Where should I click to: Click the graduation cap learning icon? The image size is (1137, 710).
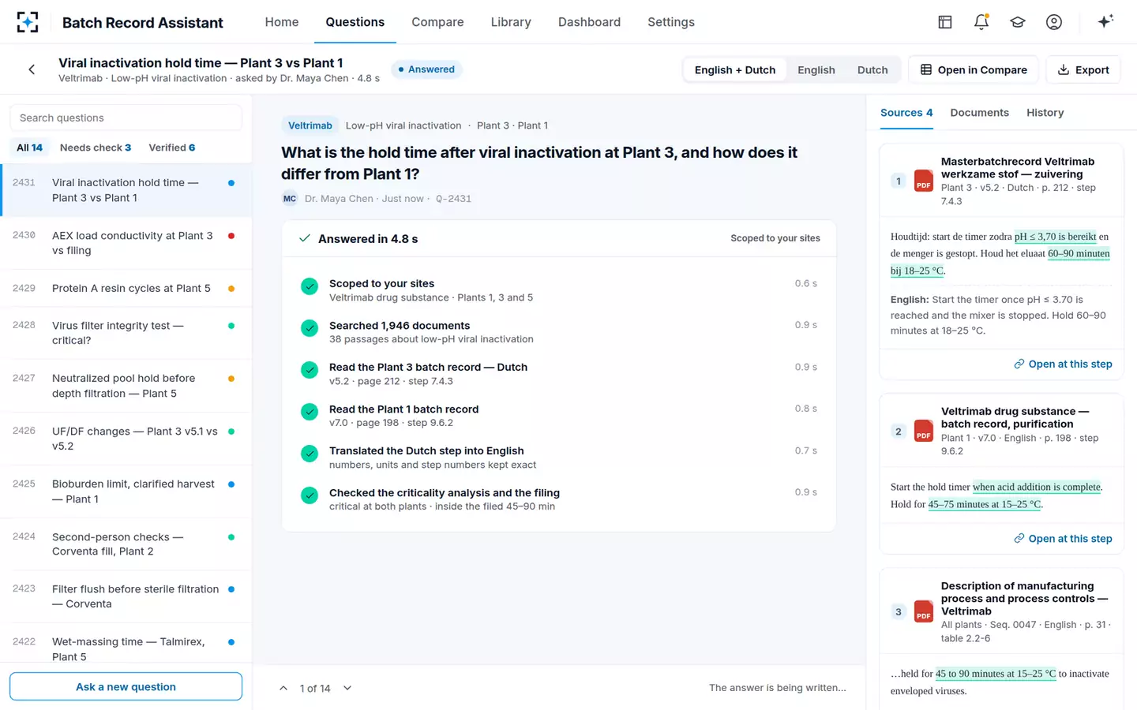point(1018,22)
